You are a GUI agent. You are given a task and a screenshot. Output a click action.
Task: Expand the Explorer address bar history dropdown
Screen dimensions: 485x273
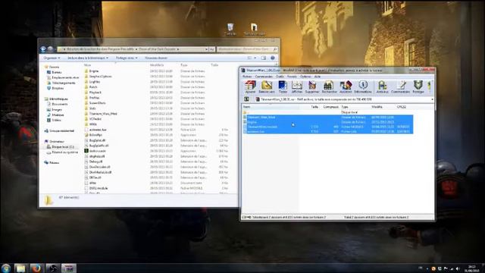[206, 49]
